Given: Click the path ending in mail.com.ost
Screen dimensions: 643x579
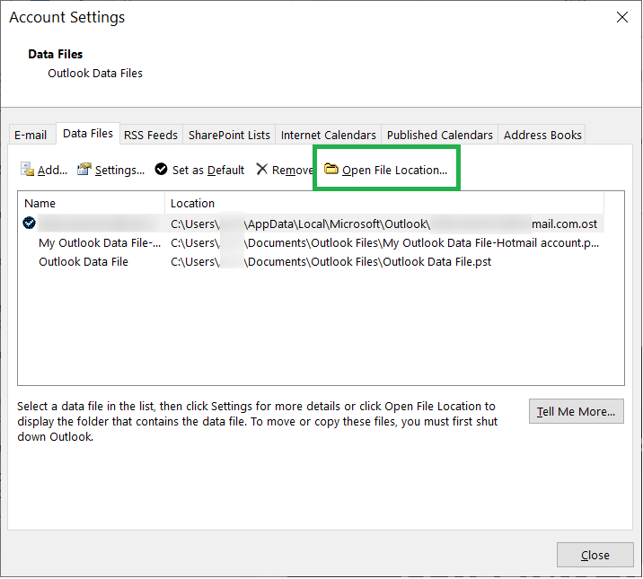Looking at the screenshot, I should (383, 224).
